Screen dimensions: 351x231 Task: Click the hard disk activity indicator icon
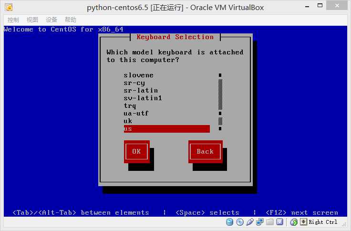230,222
